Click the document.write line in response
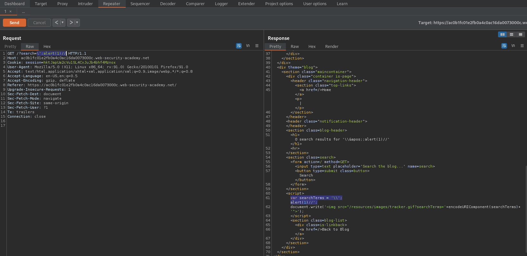 point(405,207)
